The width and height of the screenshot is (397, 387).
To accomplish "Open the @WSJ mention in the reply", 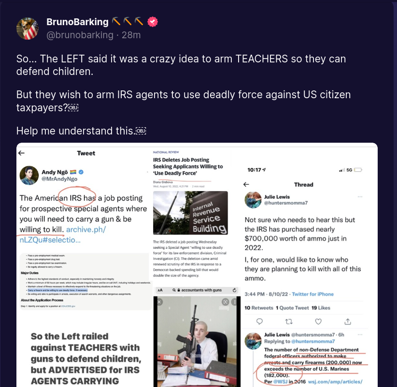I will tap(280, 382).
